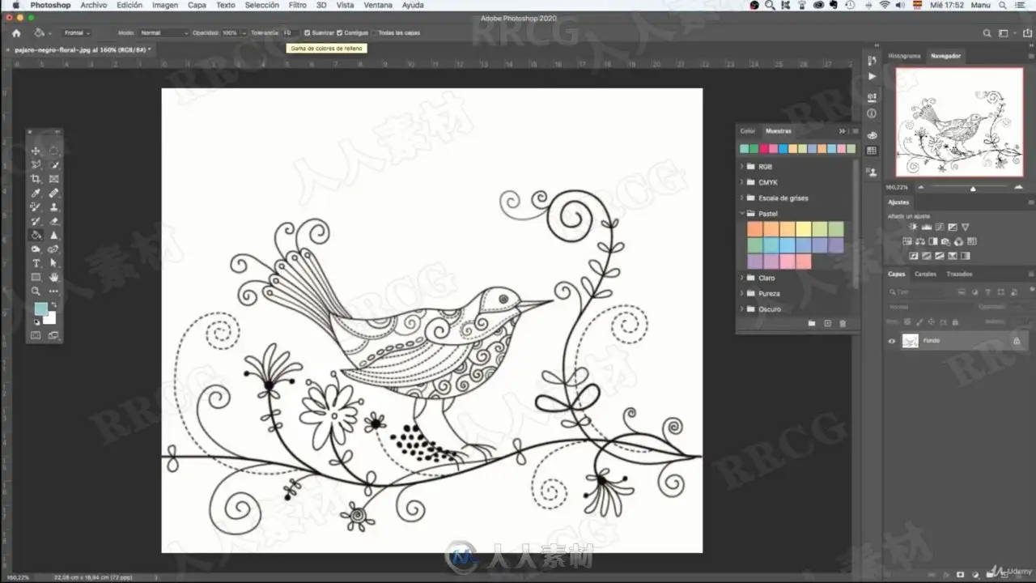1036x583 pixels.
Task: Click the Wi-Fi status icon
Action: click(x=884, y=5)
